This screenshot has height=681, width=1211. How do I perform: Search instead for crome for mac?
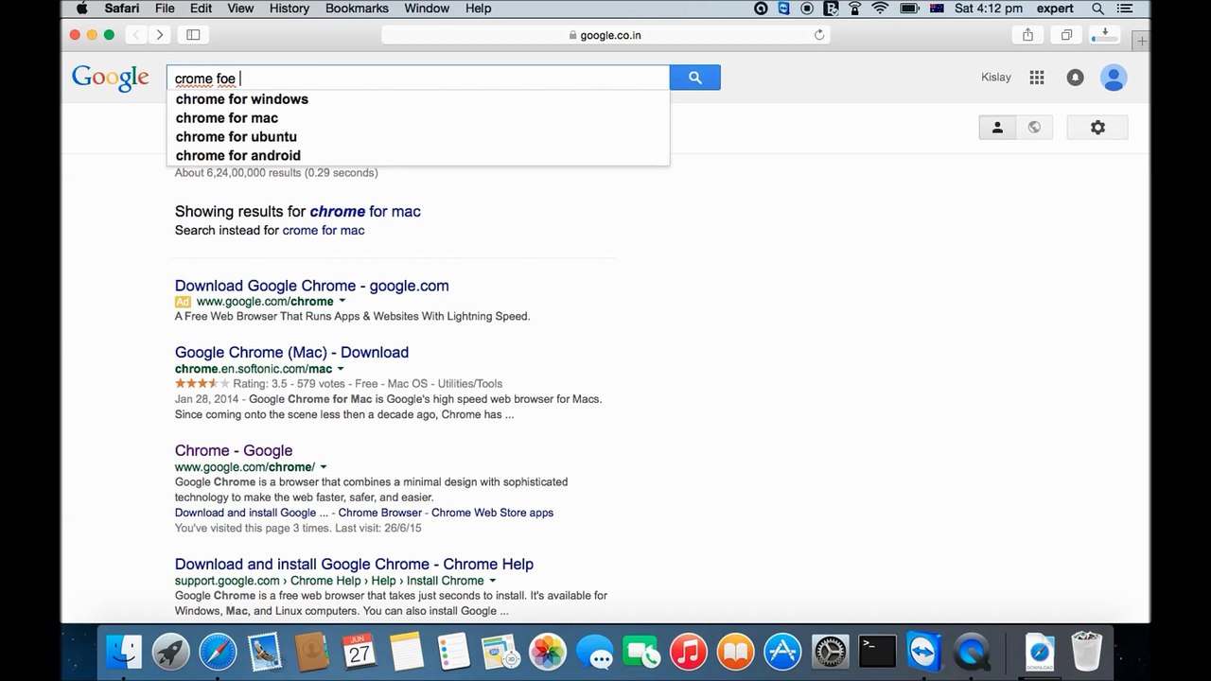(324, 230)
